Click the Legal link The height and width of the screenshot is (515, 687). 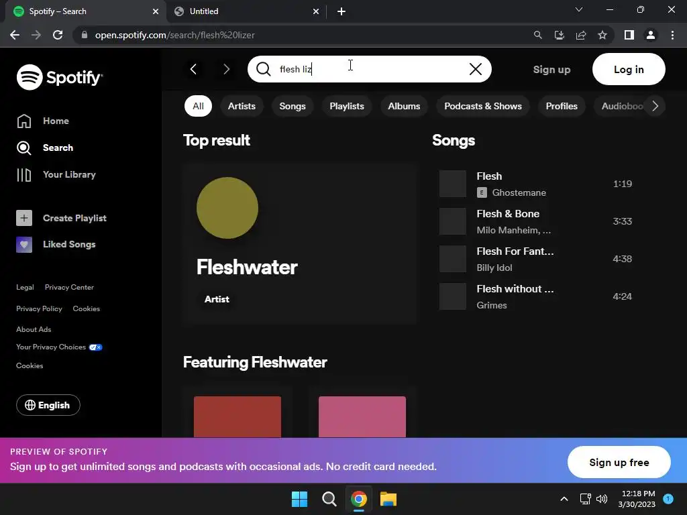click(25, 287)
